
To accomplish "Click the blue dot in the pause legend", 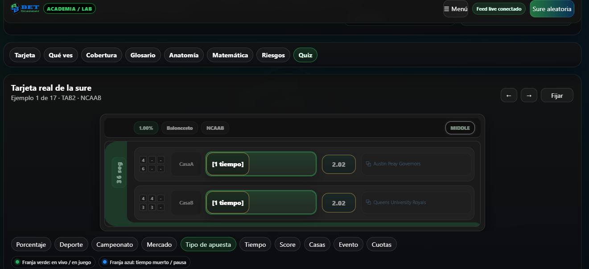I will click(105, 262).
